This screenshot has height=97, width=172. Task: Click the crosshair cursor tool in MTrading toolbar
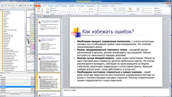pos(1,8)
